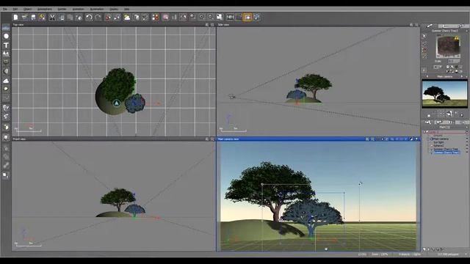Select the Sphere primitive tool
This screenshot has height=264, width=470.
[x=6, y=36]
